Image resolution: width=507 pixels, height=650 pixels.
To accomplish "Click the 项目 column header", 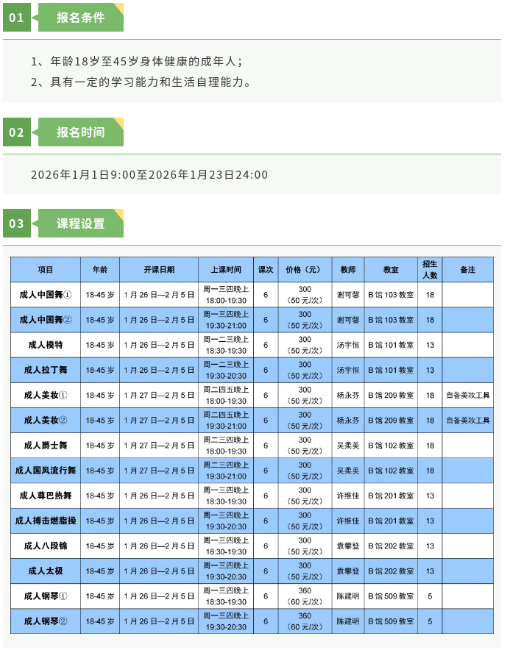I will [46, 270].
